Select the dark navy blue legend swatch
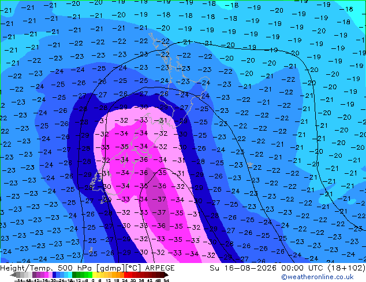Viewport: 366px width, 282px height. [54, 275]
